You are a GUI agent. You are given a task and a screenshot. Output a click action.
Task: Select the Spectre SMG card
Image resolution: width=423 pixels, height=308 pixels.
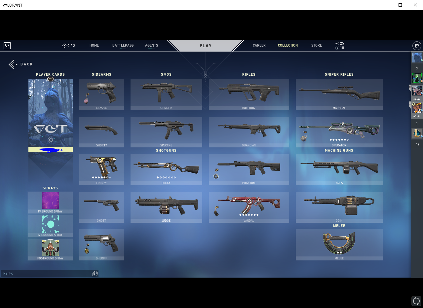166,132
